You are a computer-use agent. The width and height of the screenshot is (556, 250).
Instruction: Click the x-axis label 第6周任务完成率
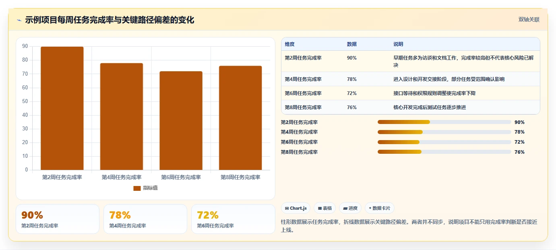coord(181,177)
